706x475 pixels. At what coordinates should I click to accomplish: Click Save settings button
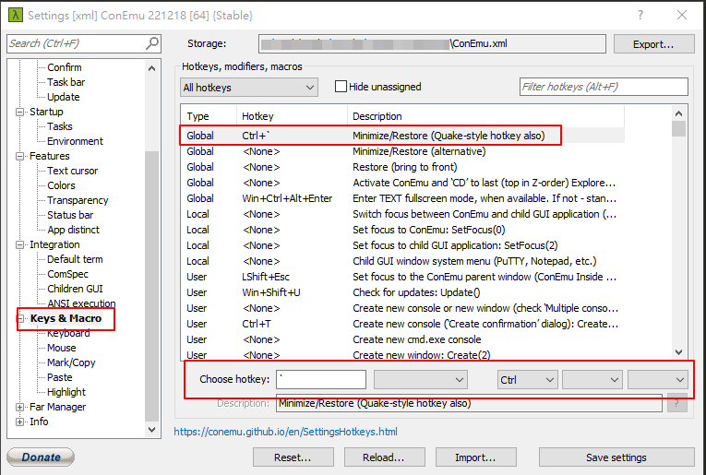(616, 457)
